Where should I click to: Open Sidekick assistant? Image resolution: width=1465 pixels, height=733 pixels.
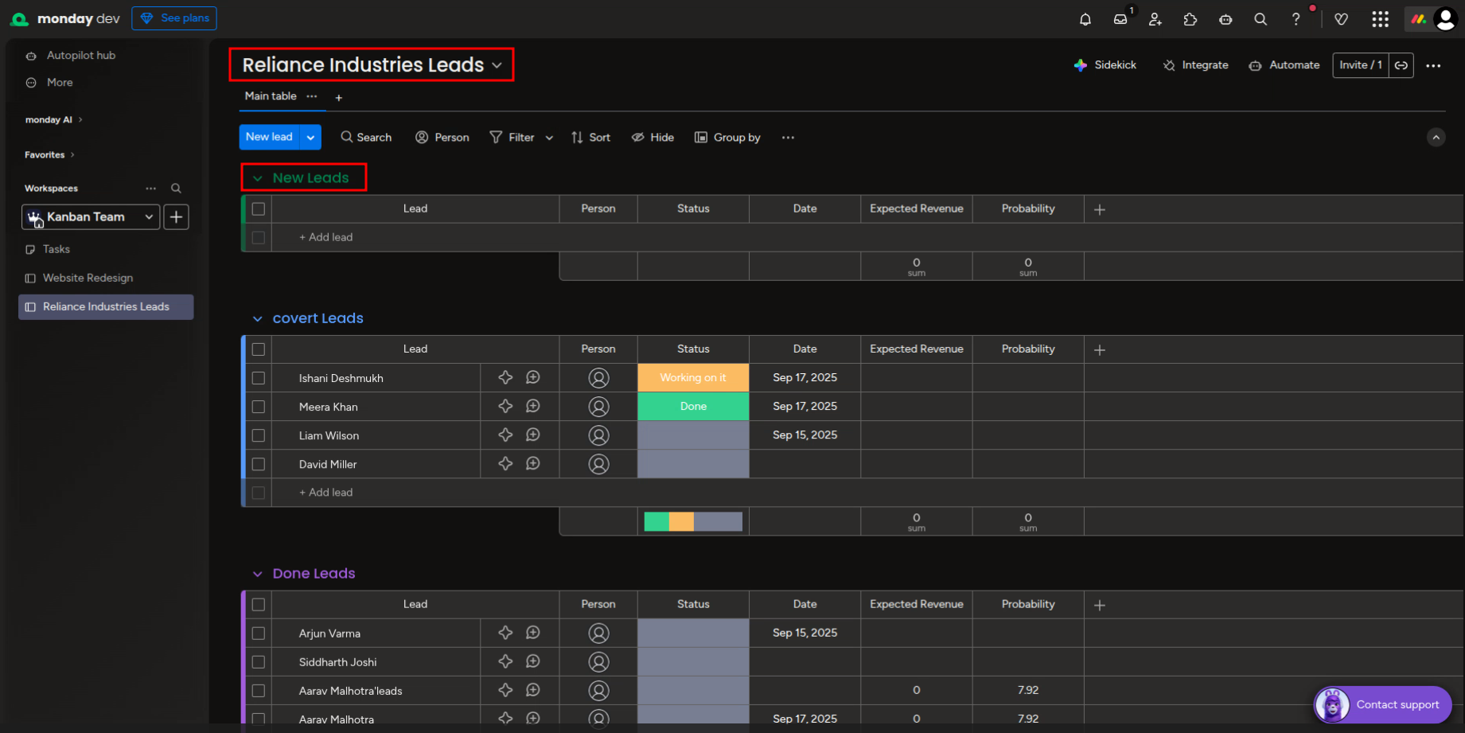(1105, 65)
